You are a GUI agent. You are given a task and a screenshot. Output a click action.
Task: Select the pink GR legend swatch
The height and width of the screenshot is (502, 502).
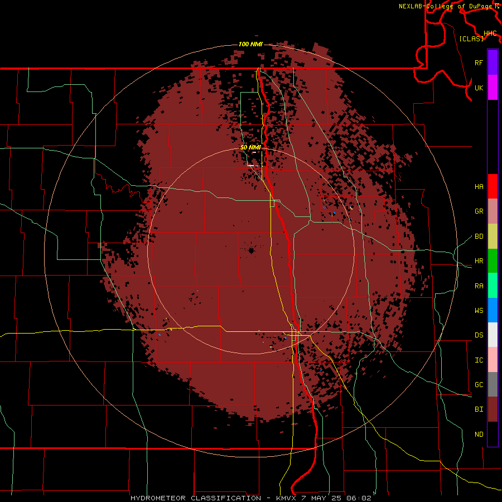[493, 211]
